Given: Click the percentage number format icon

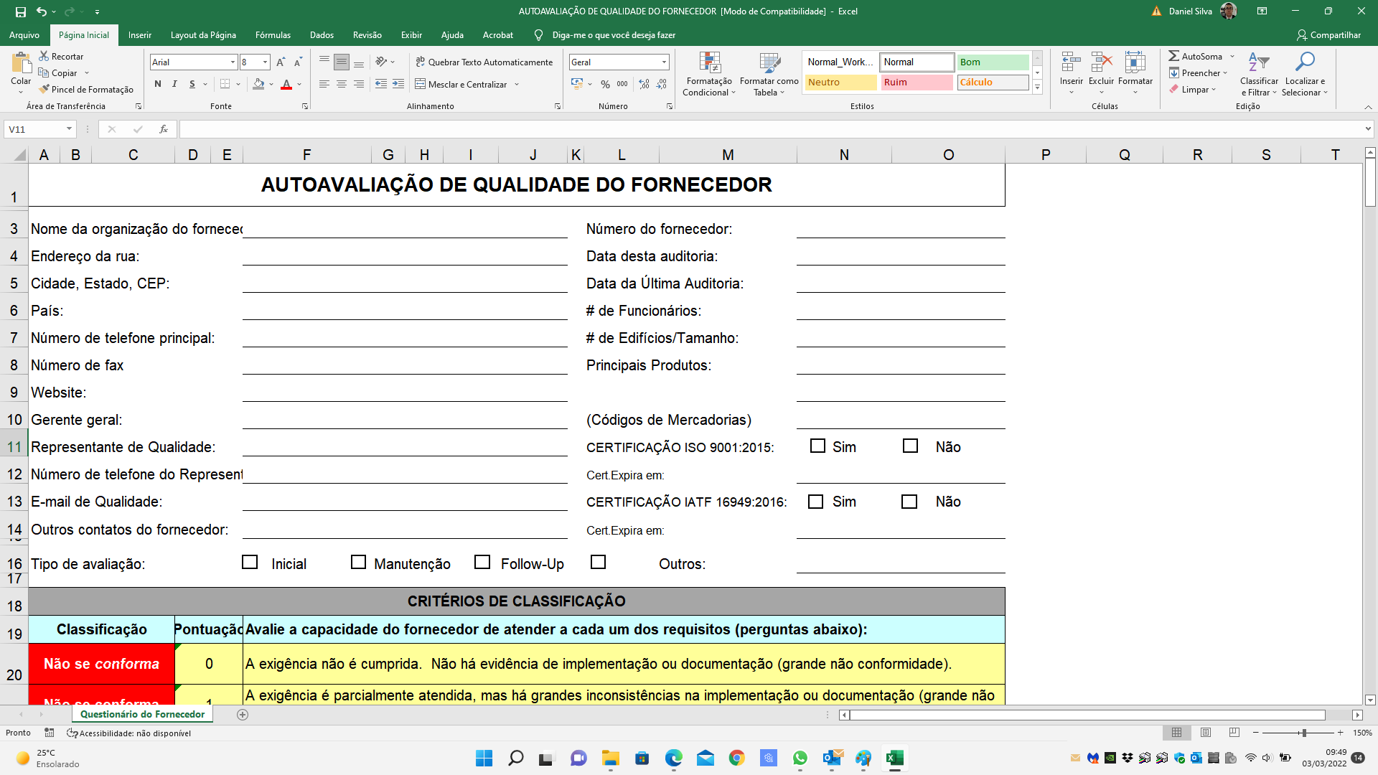Looking at the screenshot, I should click(605, 84).
